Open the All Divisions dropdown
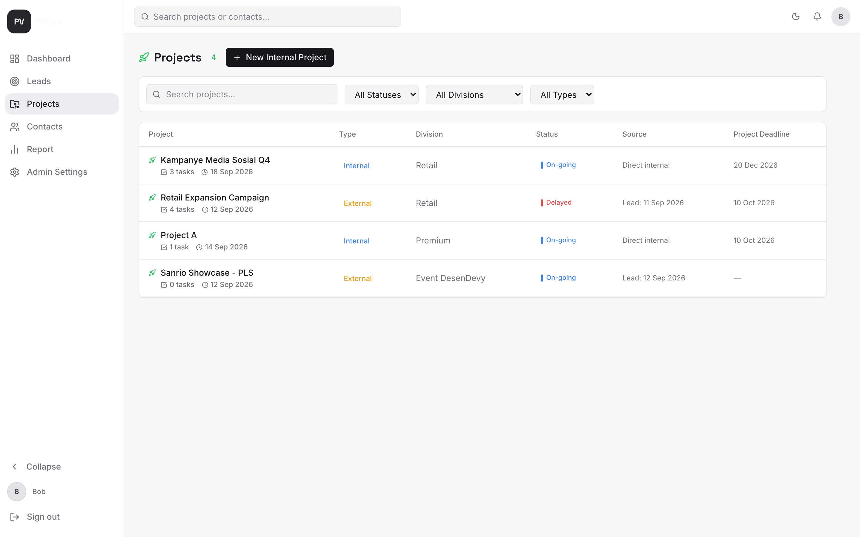Viewport: 860px width, 537px height. 474,95
